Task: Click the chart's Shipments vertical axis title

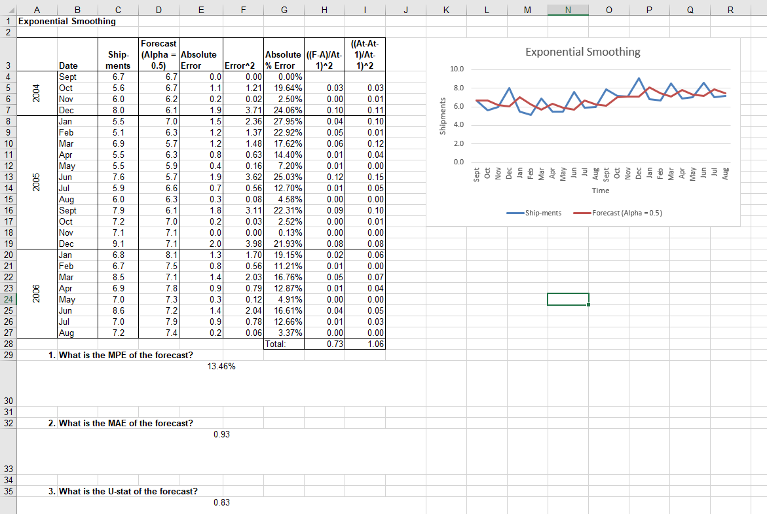Action: click(443, 117)
